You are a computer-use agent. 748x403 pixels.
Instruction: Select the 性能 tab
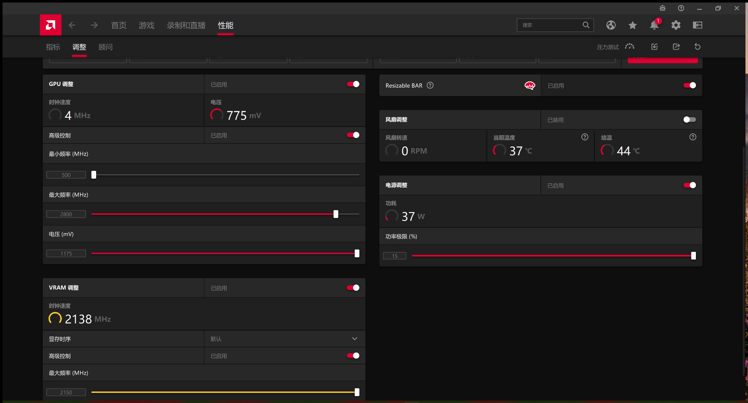pos(225,25)
